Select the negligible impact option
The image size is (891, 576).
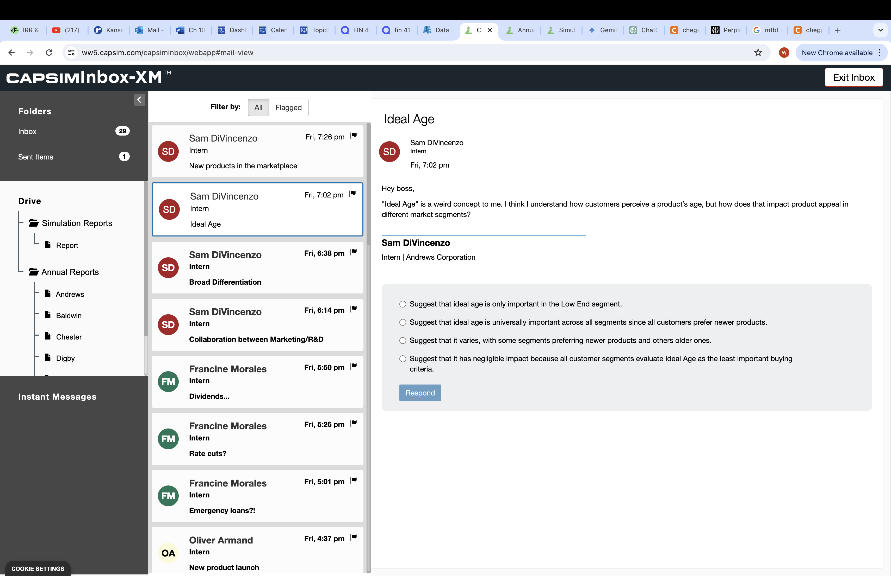point(403,359)
